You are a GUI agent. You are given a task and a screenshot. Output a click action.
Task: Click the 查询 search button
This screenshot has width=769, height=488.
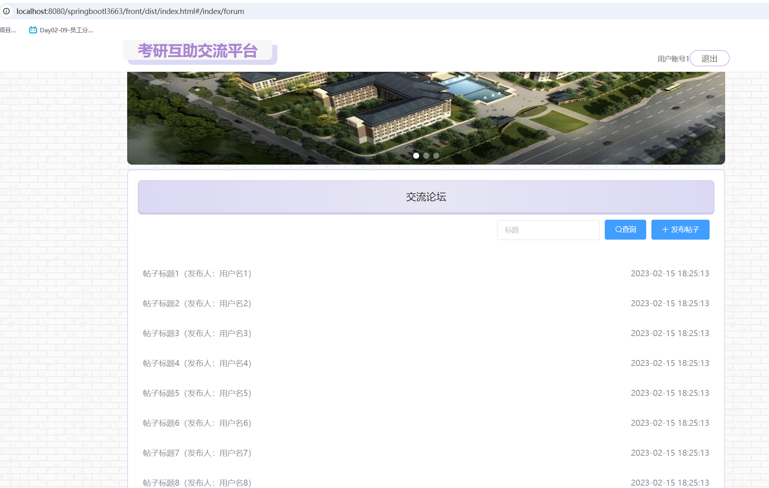pos(625,230)
